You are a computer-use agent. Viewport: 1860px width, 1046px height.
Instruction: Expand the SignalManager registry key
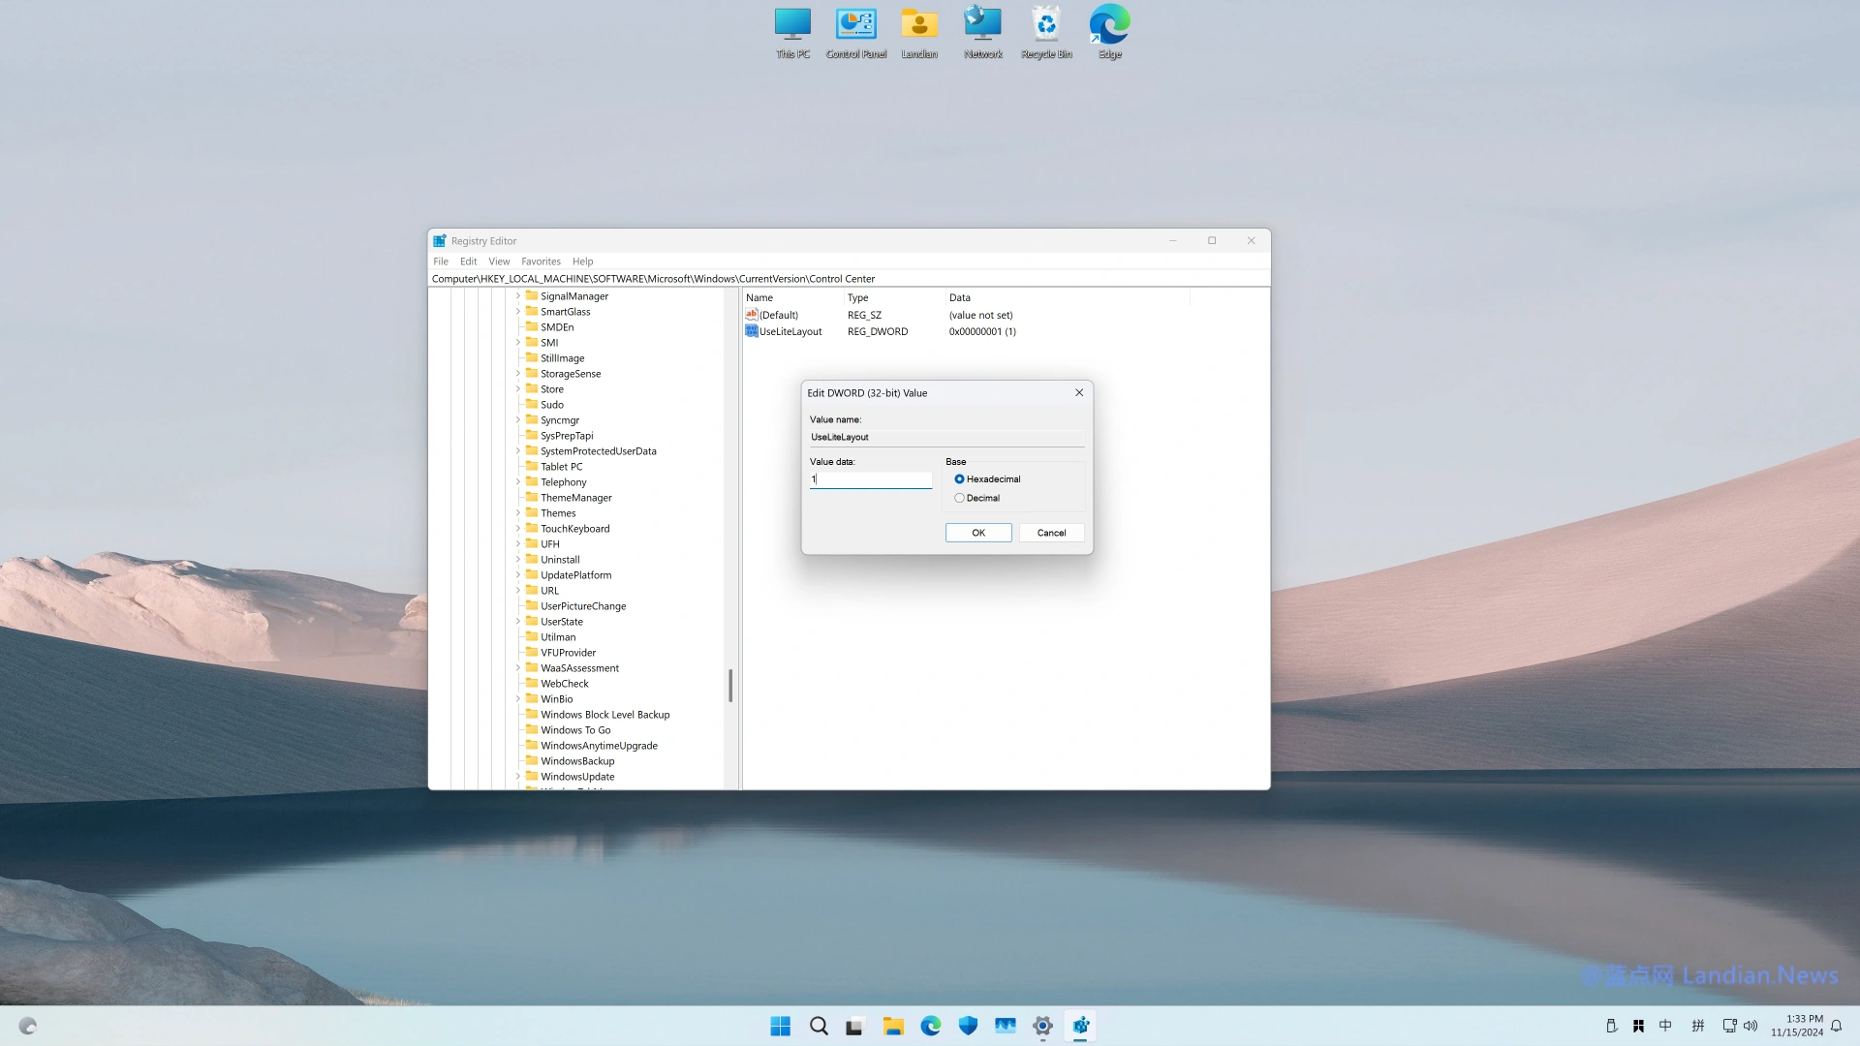(x=517, y=295)
